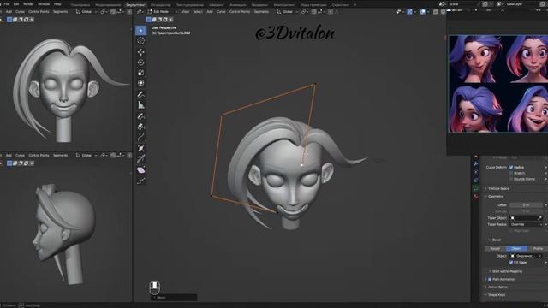Pick the Randomize tool

(140, 181)
